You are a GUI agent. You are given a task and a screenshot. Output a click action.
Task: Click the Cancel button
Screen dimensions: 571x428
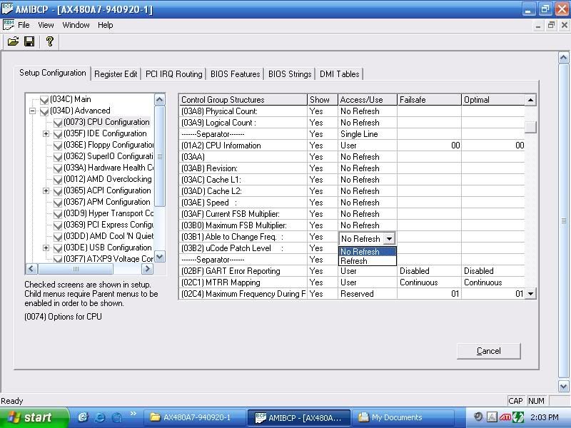(488, 351)
